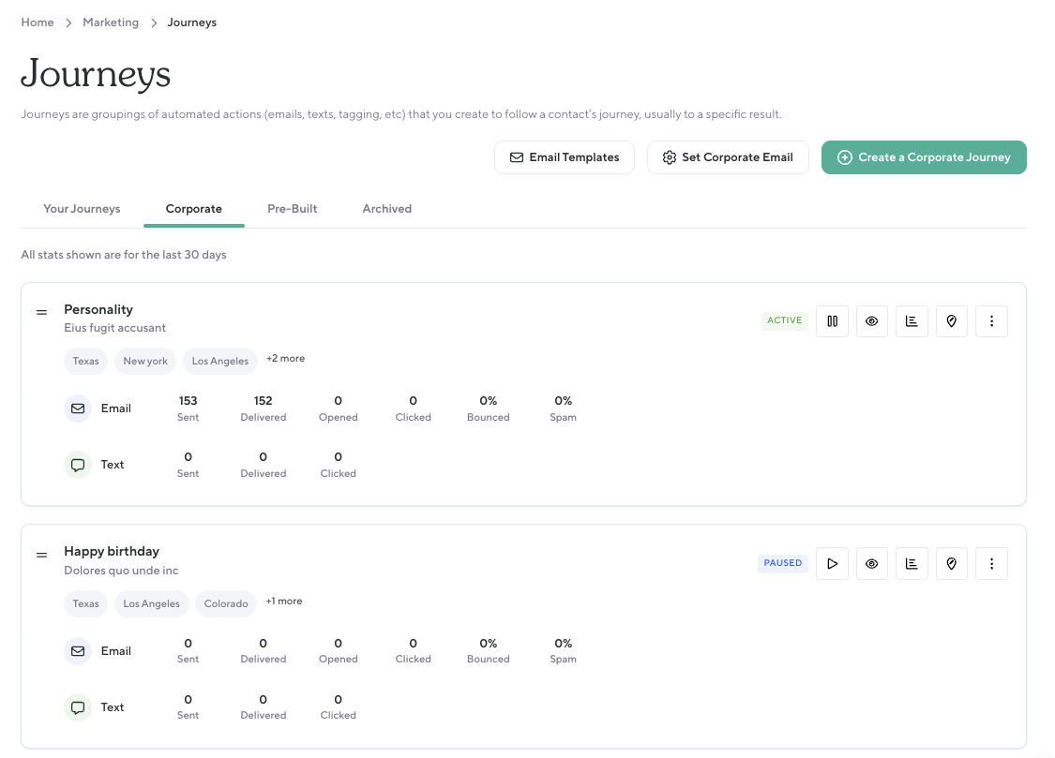Open stats chart for Personality journey

click(x=912, y=321)
